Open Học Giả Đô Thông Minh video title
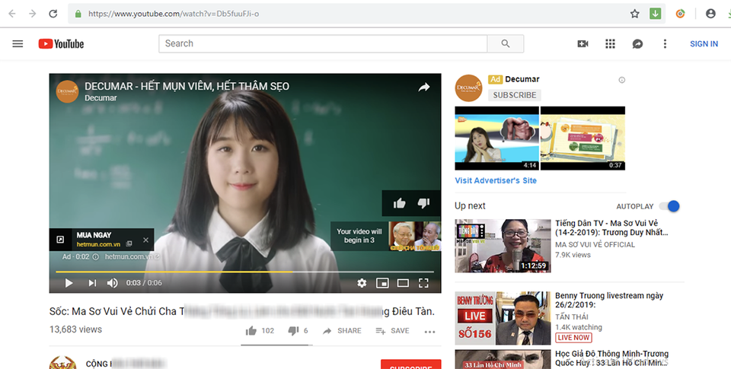Image resolution: width=731 pixels, height=369 pixels. click(611, 358)
